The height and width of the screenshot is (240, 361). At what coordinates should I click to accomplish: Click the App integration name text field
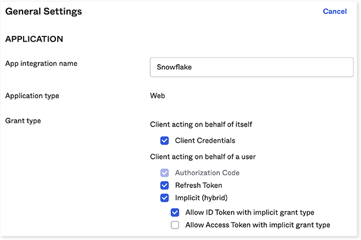[x=251, y=67]
